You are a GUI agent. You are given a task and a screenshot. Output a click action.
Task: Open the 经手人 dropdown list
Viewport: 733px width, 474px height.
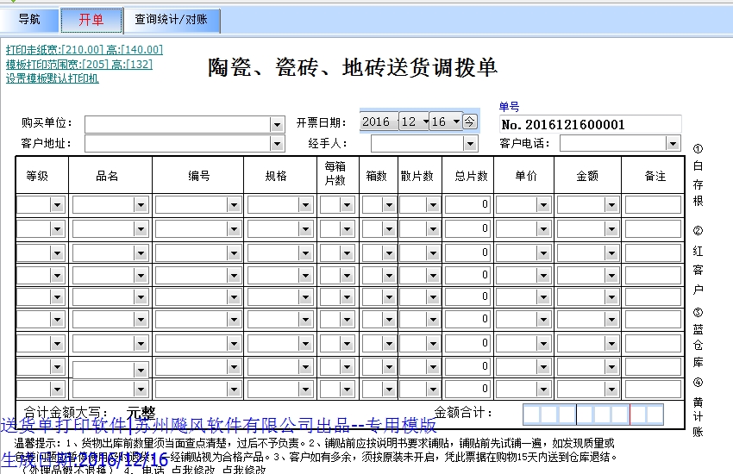[470, 144]
